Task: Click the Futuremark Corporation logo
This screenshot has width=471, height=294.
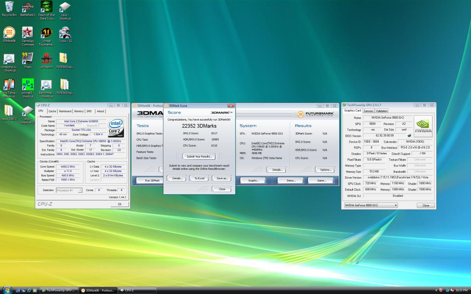Action: pos(316,114)
